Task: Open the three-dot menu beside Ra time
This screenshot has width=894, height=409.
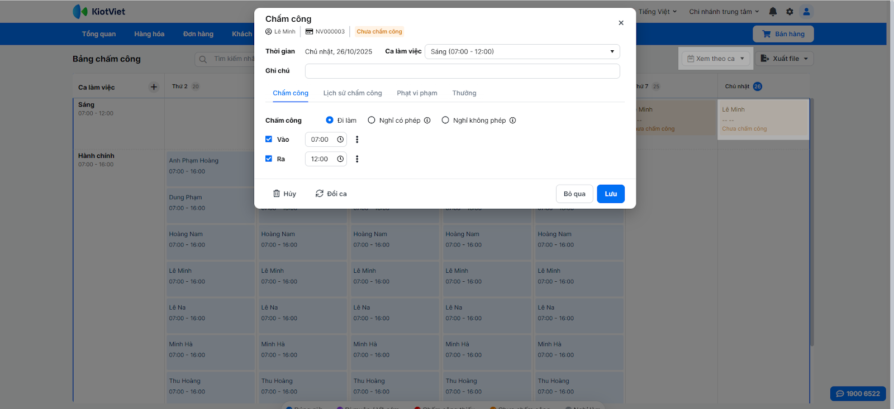Action: [357, 159]
